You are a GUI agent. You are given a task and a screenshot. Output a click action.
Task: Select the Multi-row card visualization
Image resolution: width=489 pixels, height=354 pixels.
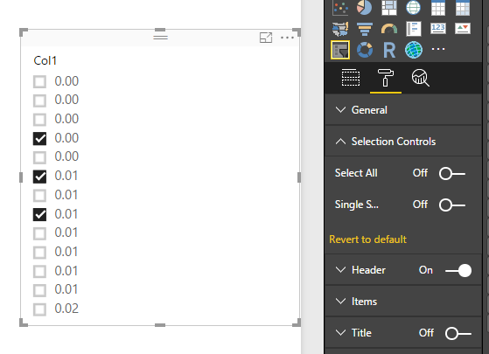pyautogui.click(x=414, y=29)
